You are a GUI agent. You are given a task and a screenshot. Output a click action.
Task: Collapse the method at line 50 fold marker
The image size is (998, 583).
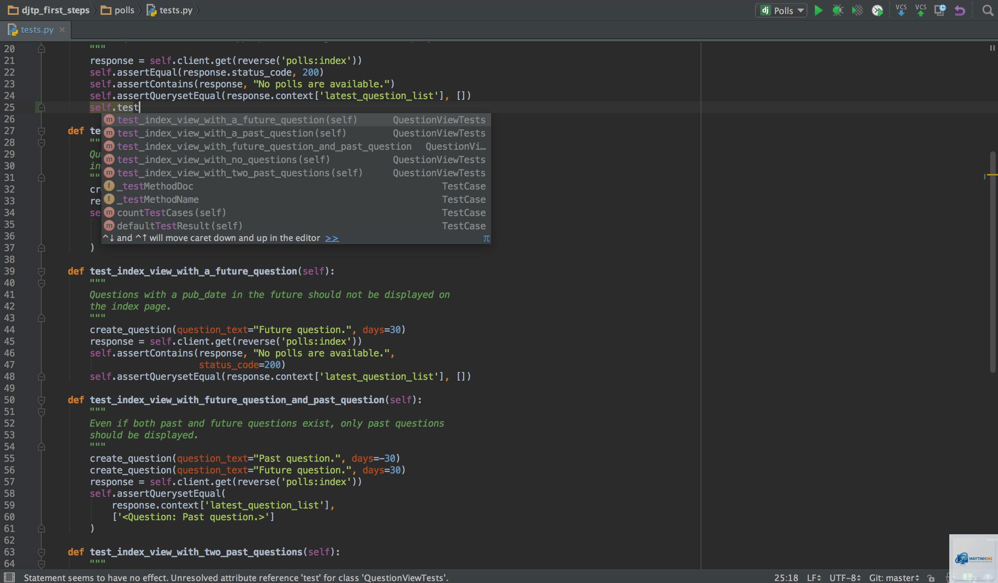pyautogui.click(x=41, y=400)
